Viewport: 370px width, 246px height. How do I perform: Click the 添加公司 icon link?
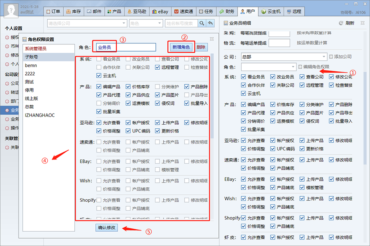coord(340,57)
